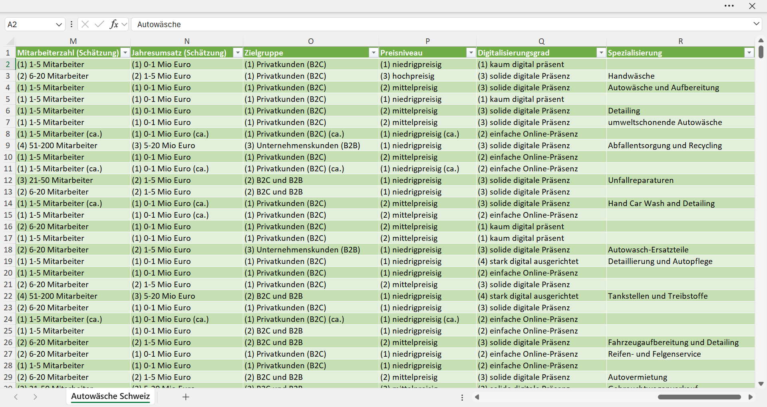Click the vertical scrollbar thumb
Viewport: 767px width, 407px height.
point(761,52)
